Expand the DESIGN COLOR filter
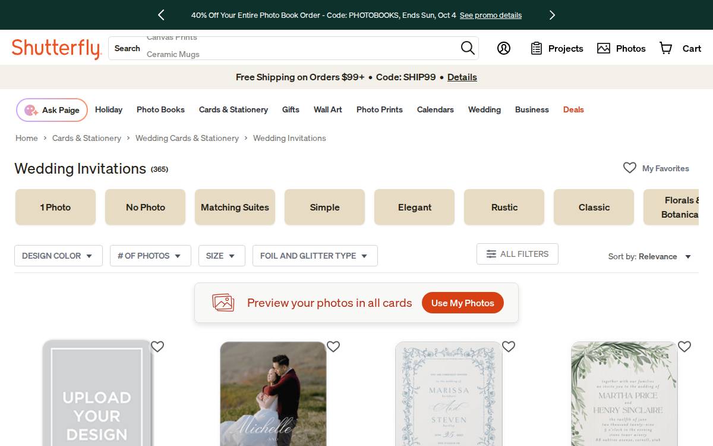 pyautogui.click(x=58, y=256)
